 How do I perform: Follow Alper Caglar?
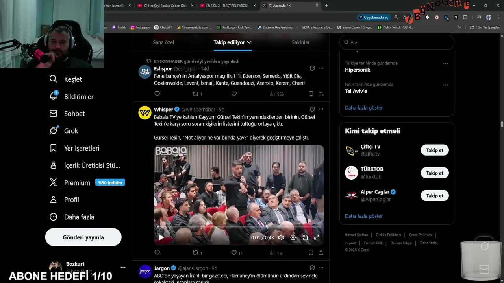click(435, 196)
